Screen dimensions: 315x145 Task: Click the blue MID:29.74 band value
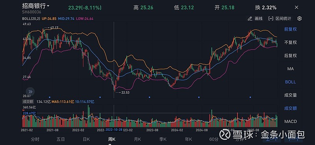coord(66,19)
